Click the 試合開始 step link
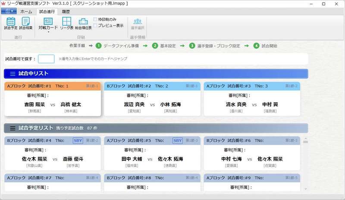 [269, 46]
